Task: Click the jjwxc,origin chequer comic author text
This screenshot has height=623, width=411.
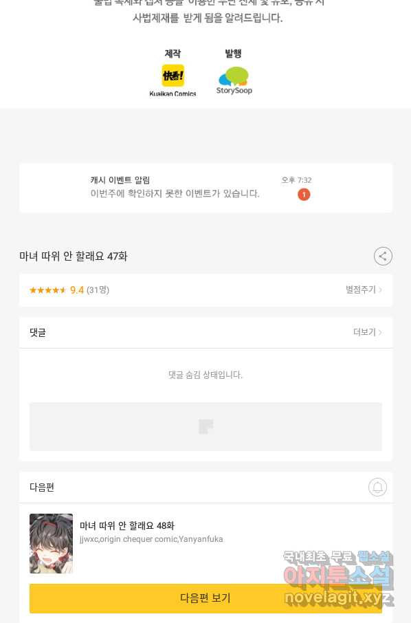Action: (x=151, y=539)
